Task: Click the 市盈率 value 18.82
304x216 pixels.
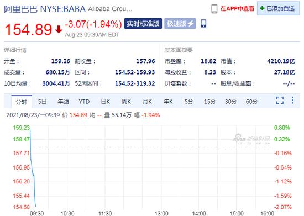Action: tap(208, 61)
